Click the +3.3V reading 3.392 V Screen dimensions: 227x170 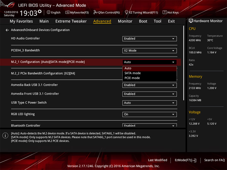(193, 136)
